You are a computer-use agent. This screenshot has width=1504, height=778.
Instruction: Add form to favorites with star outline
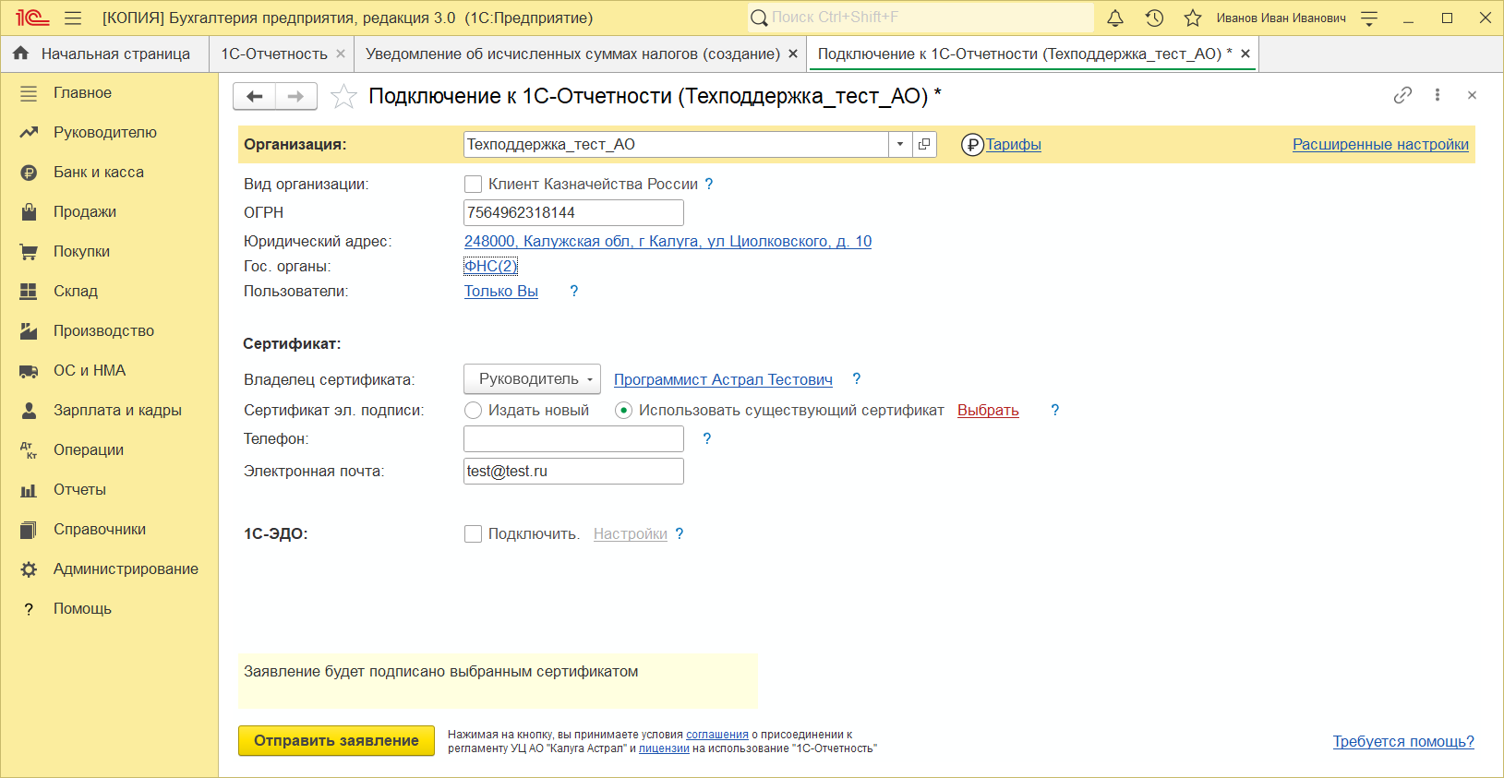click(x=343, y=96)
